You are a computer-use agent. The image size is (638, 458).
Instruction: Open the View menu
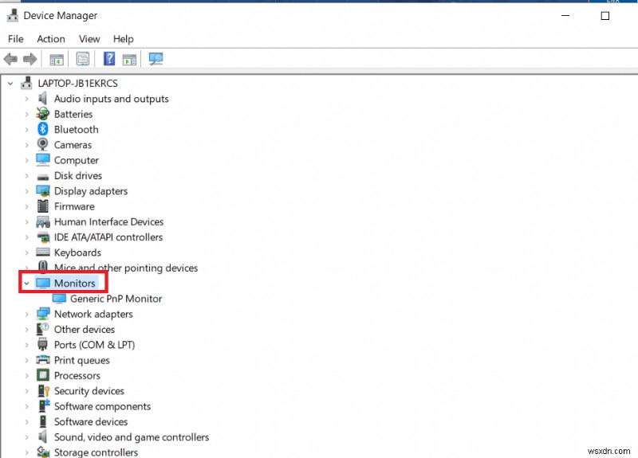[x=89, y=39]
